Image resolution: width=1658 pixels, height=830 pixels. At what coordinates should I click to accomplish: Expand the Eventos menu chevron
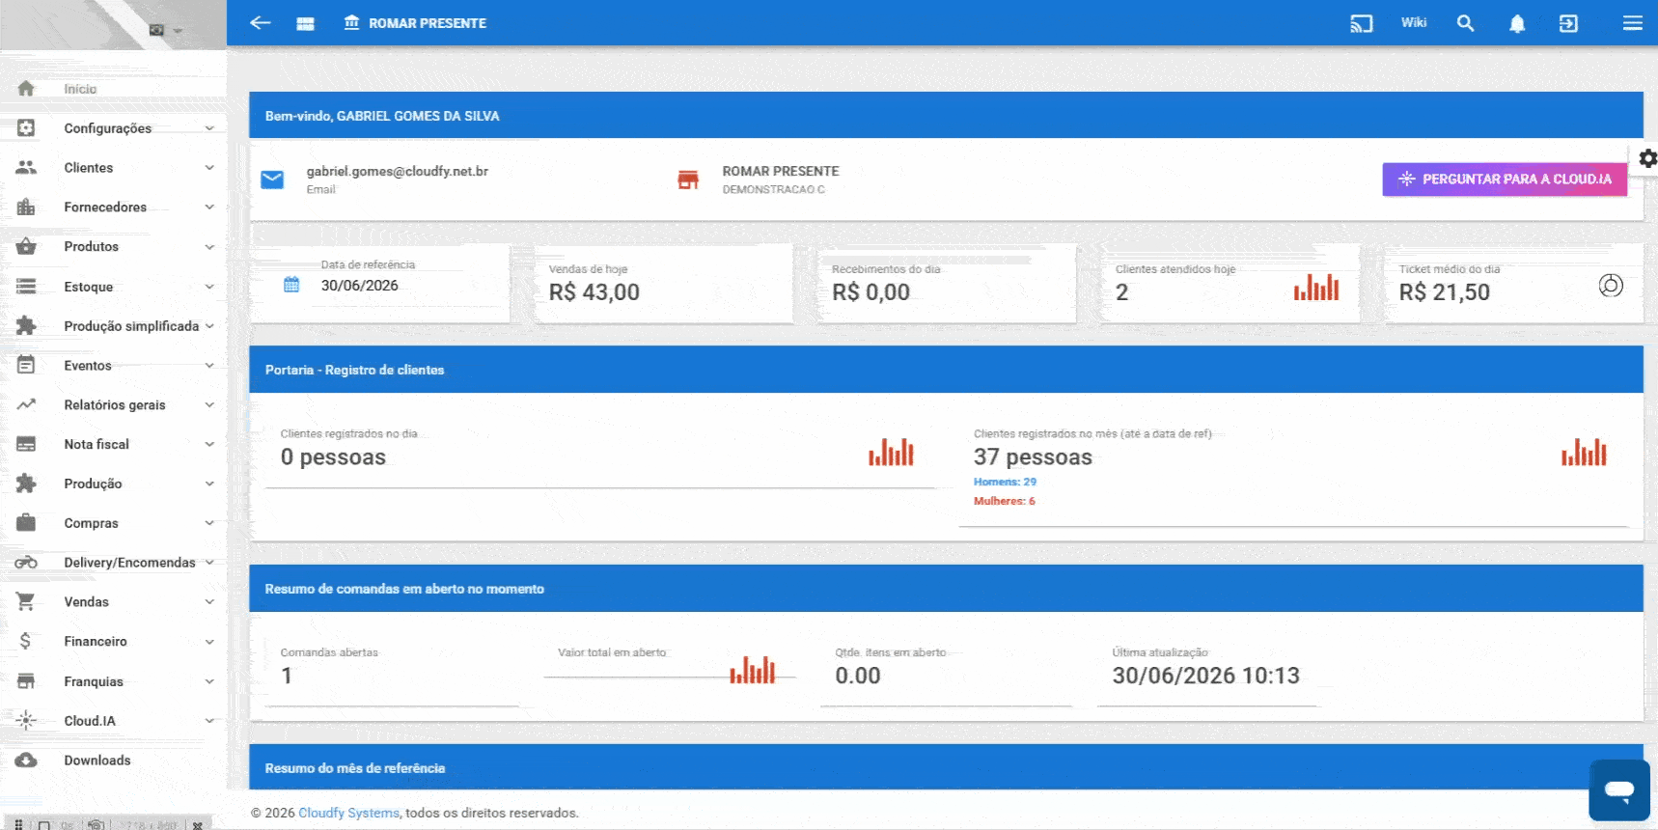point(209,366)
